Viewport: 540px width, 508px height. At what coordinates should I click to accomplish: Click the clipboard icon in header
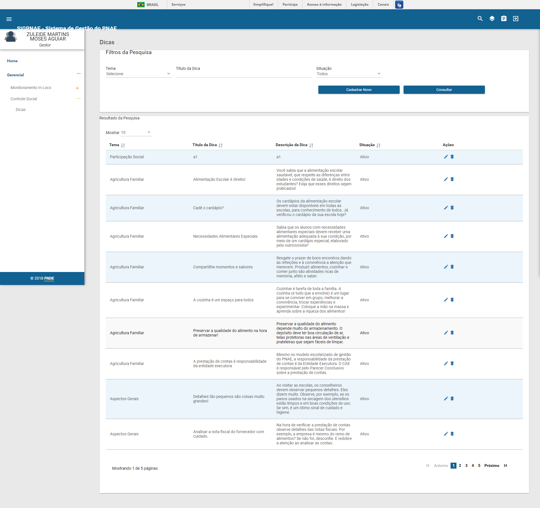pyautogui.click(x=504, y=19)
